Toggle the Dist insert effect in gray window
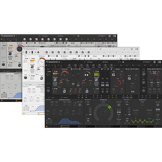 point(81,43)
